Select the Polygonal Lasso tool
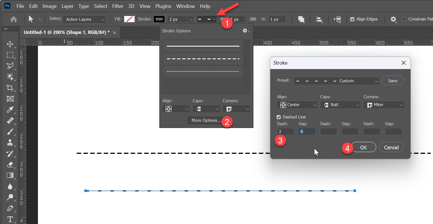433x224 pixels. coord(10,66)
